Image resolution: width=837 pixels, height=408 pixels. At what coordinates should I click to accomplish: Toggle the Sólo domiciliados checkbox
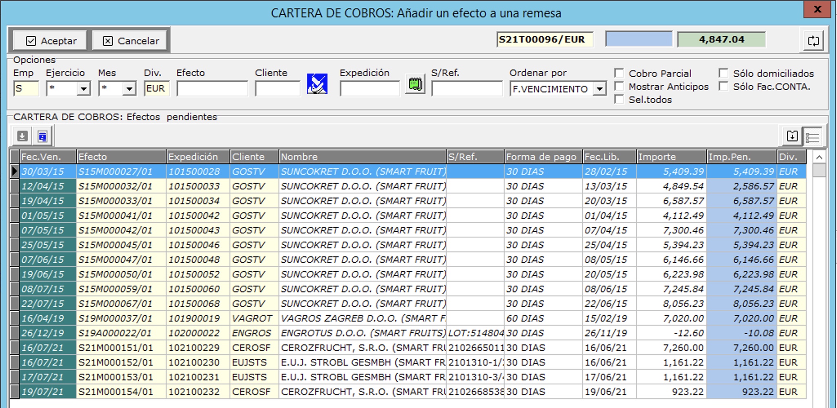(x=723, y=73)
